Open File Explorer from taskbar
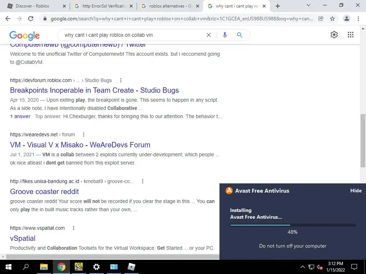 coord(44,267)
